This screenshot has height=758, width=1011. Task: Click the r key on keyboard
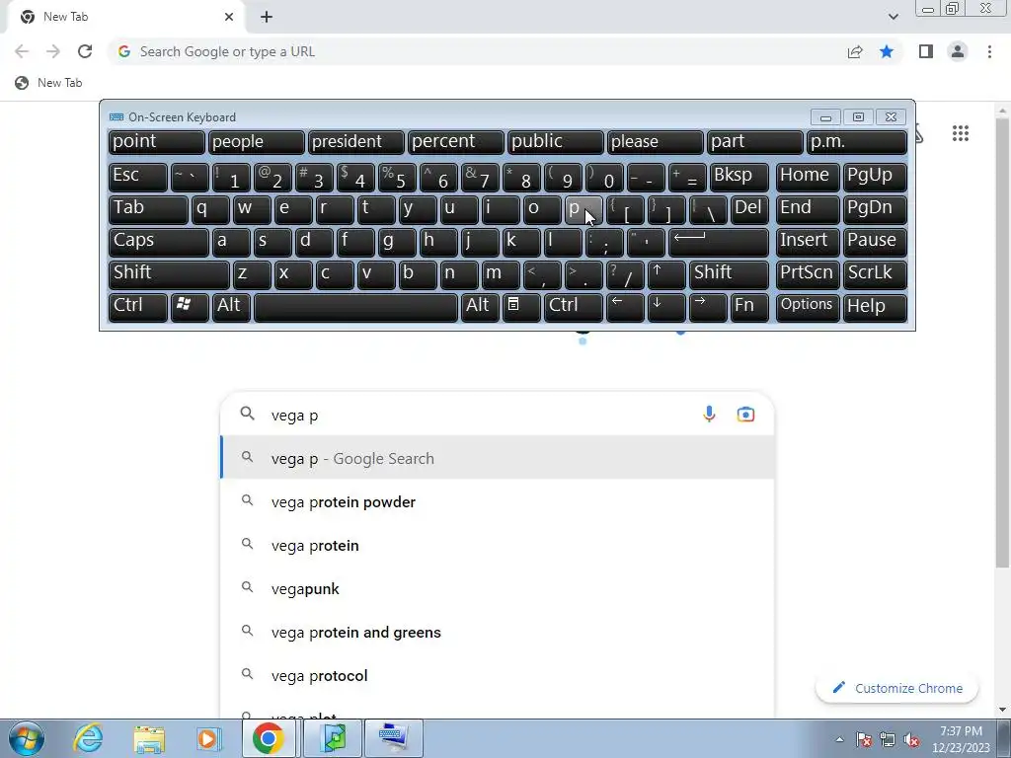(x=335, y=209)
